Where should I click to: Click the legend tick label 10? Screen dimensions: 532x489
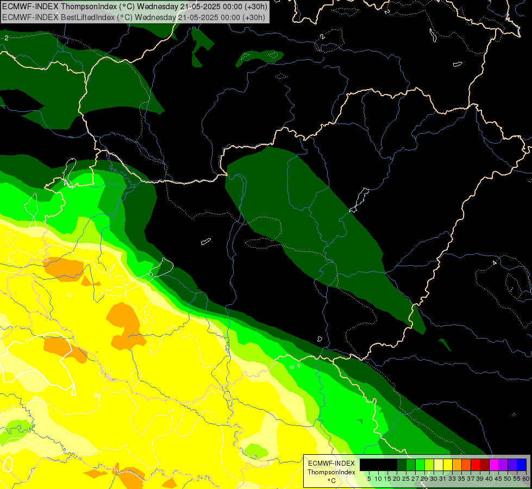click(378, 479)
